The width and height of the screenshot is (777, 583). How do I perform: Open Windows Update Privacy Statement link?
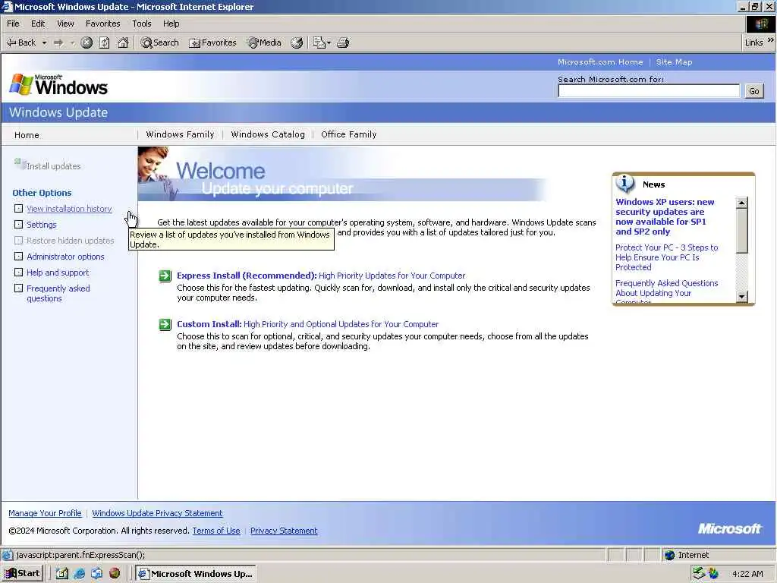[x=157, y=513]
